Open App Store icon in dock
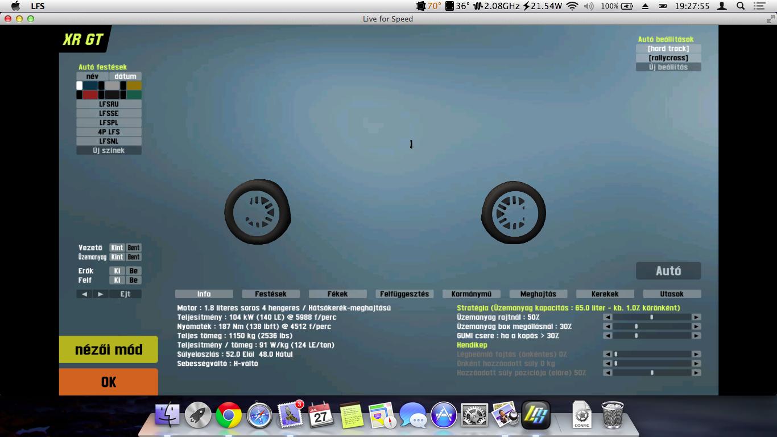Screen dimensions: 777x437 coord(444,415)
